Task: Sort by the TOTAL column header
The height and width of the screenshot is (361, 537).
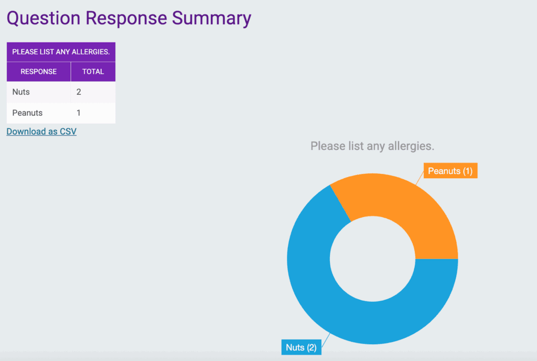Action: tap(93, 71)
